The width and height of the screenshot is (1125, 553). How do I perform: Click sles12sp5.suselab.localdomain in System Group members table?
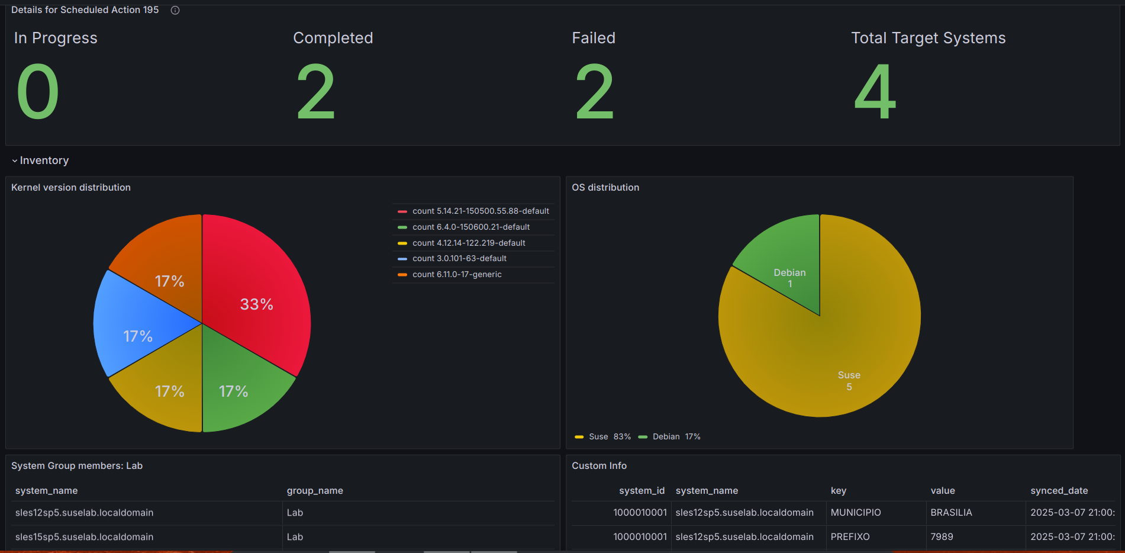point(85,513)
